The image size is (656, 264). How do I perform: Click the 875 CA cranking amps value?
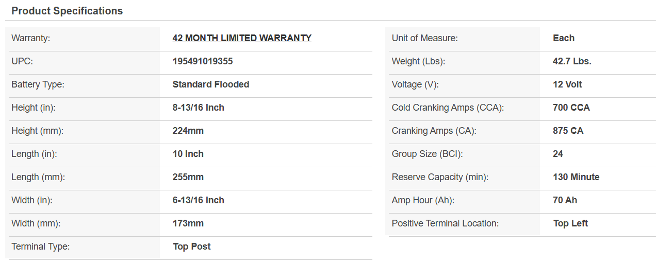point(568,131)
